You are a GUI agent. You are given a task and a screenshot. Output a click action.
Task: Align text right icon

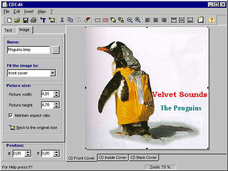click(x=164, y=20)
